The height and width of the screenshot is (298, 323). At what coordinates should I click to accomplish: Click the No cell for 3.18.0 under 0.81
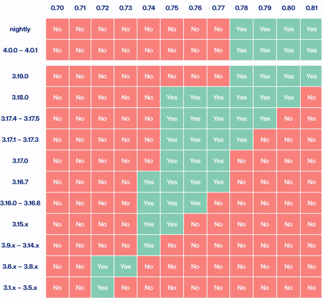pyautogui.click(x=311, y=97)
